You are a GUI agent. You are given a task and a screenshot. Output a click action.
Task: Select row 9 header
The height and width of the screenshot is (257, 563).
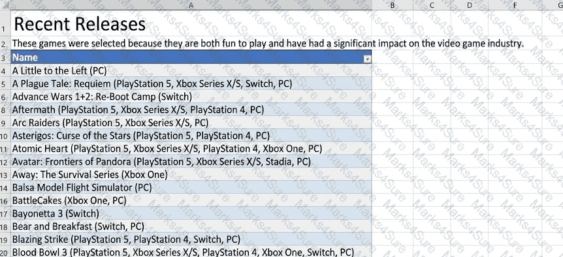pyautogui.click(x=5, y=123)
